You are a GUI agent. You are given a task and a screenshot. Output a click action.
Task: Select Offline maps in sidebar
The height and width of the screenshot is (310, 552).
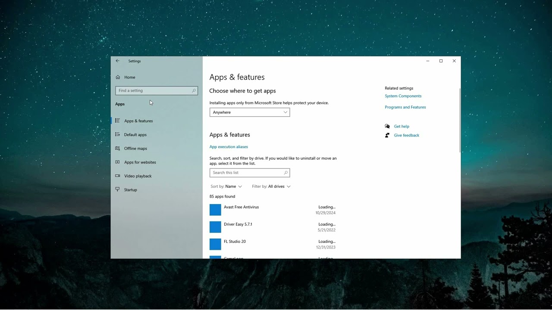[x=135, y=149]
